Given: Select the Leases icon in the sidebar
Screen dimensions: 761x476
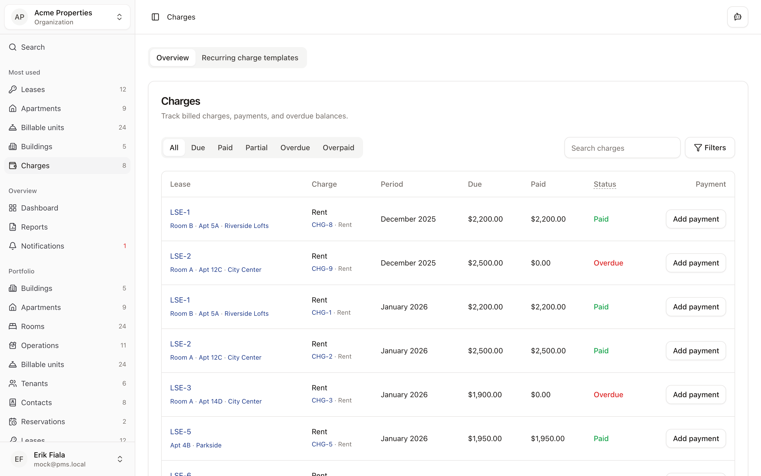Looking at the screenshot, I should click(13, 89).
